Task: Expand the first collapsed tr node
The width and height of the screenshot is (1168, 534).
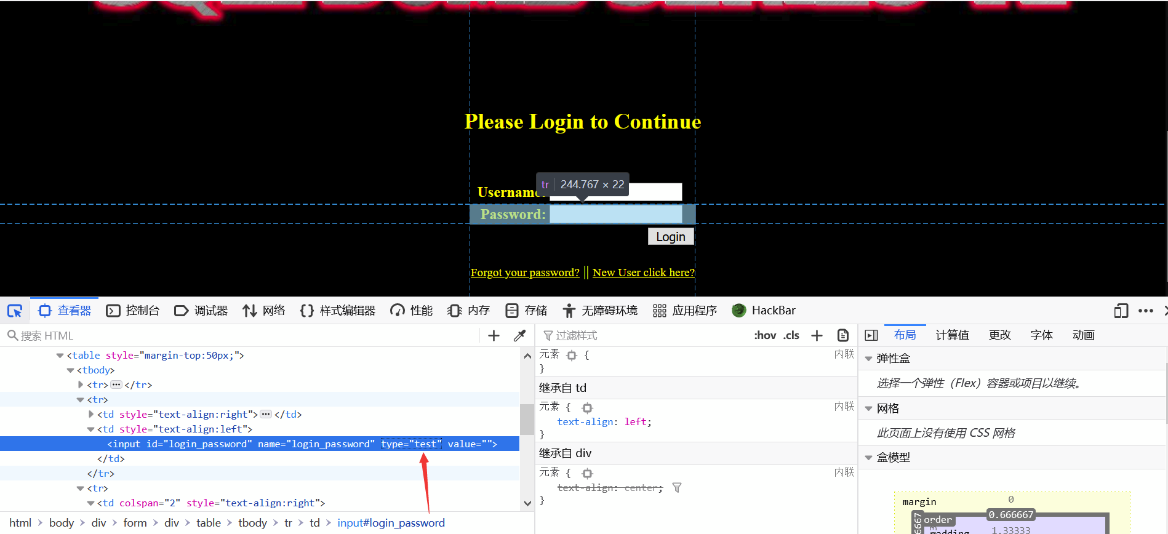Action: pos(81,385)
